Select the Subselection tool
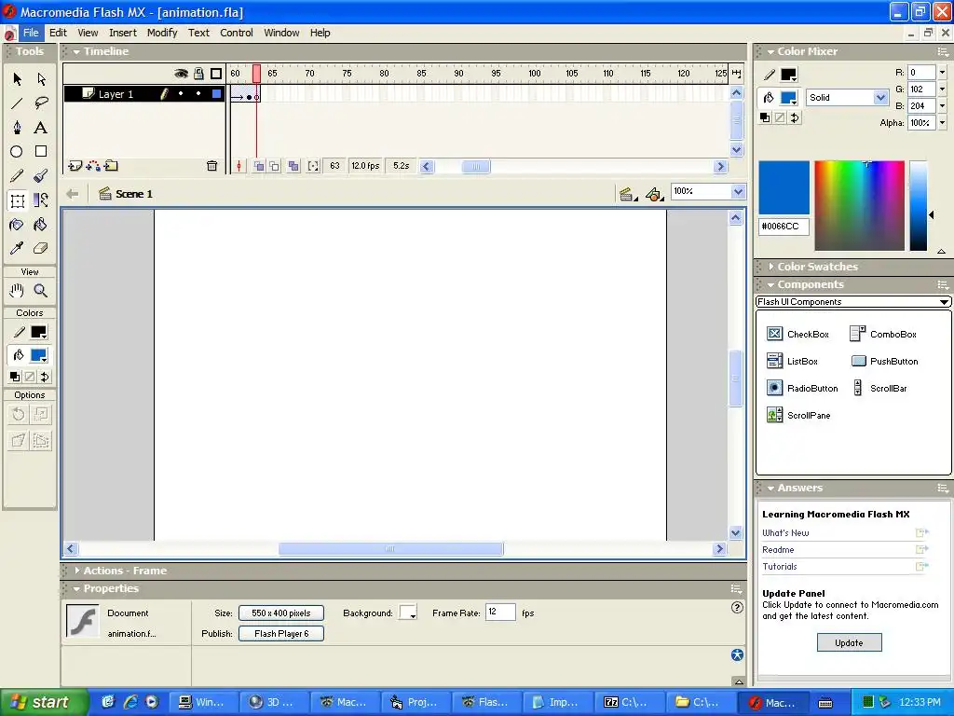 point(41,79)
